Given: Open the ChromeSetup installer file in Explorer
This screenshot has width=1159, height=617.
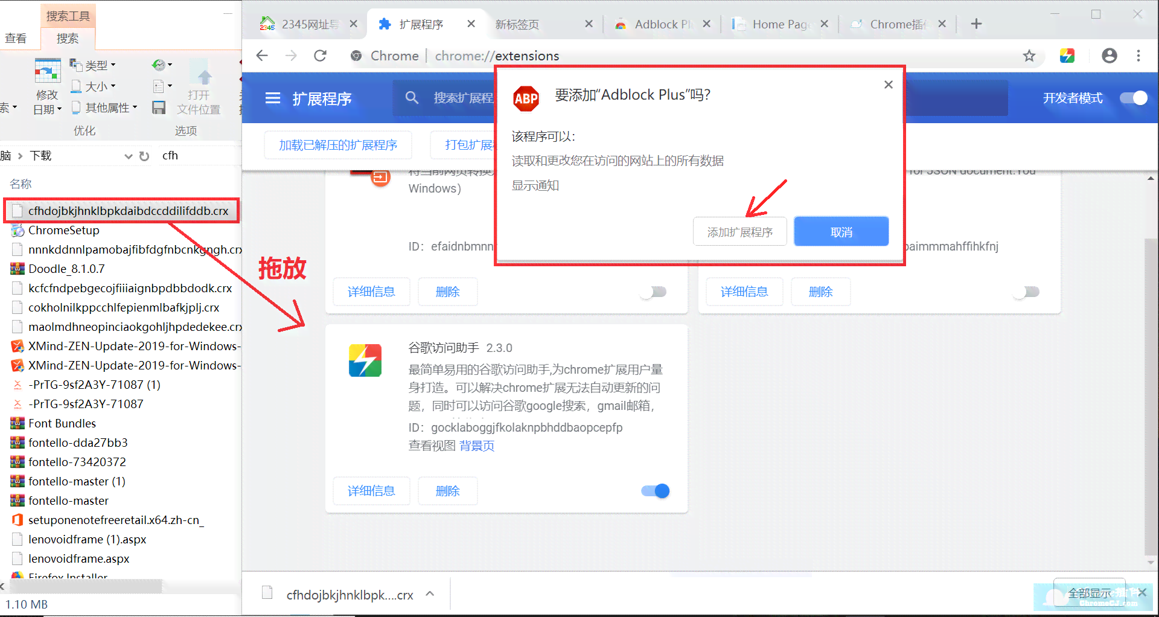Looking at the screenshot, I should 63,230.
